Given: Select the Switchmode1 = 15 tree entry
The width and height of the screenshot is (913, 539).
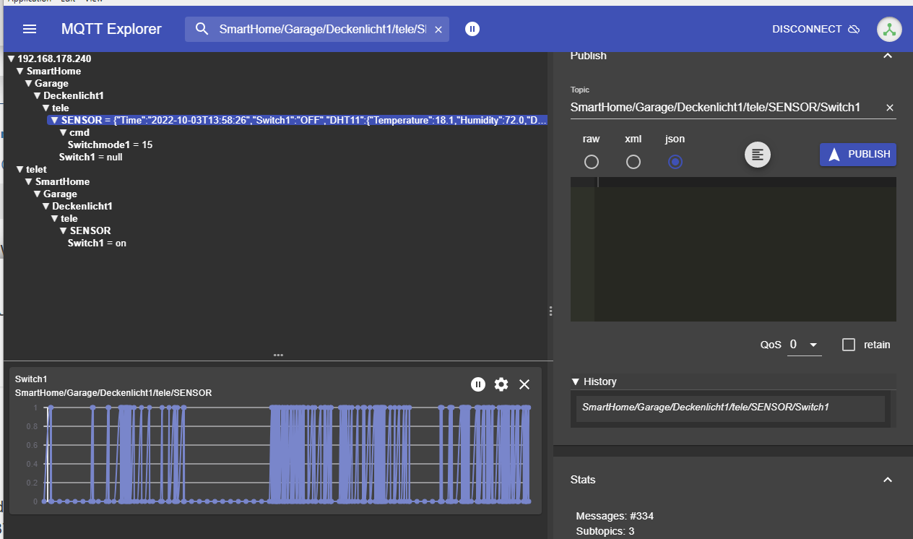Looking at the screenshot, I should (x=110, y=145).
